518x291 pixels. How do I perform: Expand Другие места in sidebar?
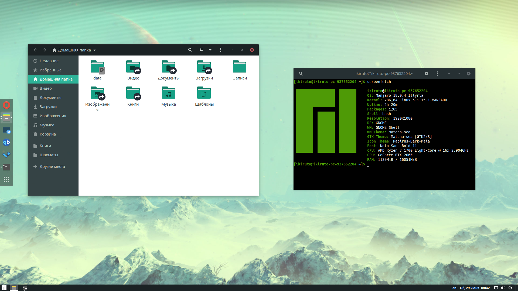coord(52,167)
